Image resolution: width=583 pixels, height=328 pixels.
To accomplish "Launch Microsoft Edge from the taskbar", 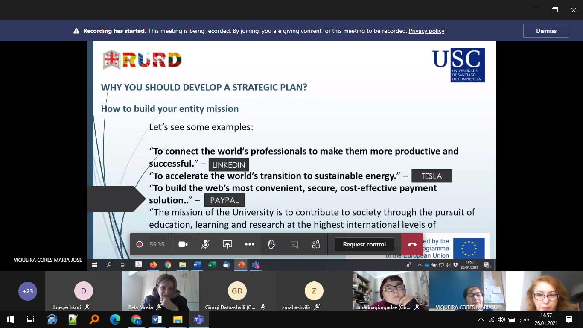I will point(115,319).
